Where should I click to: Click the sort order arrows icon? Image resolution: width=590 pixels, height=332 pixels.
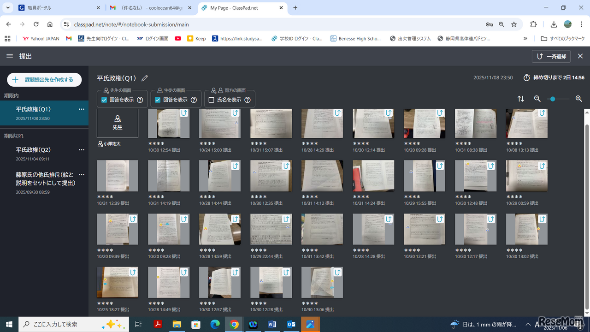(521, 99)
